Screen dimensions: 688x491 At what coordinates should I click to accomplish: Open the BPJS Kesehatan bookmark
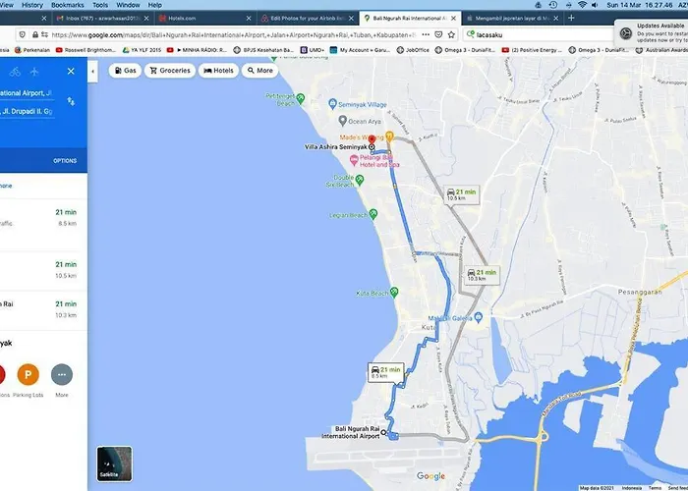tap(263, 50)
